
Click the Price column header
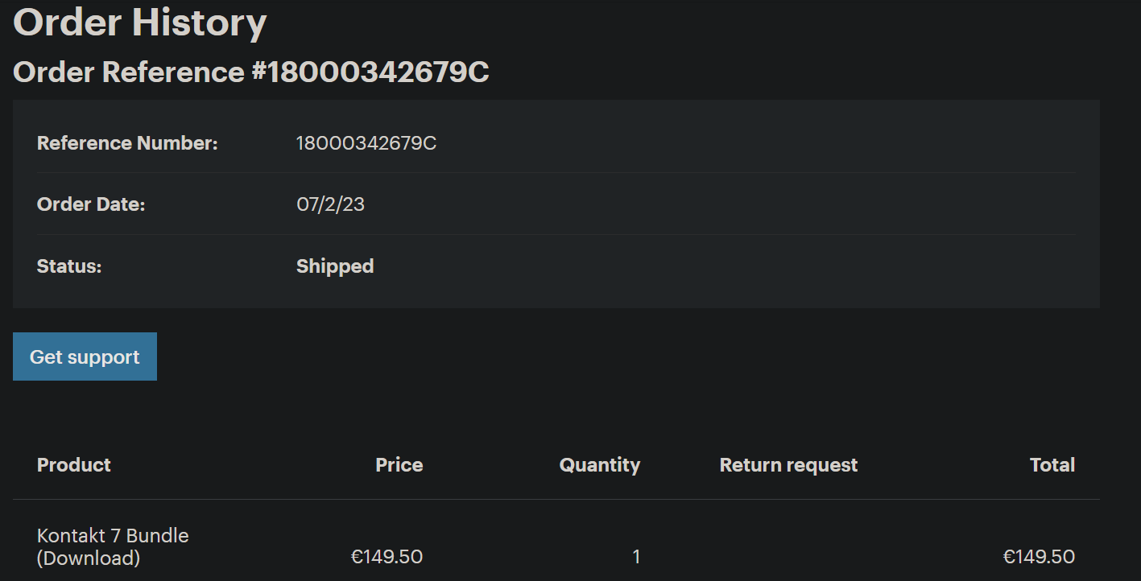(x=399, y=465)
